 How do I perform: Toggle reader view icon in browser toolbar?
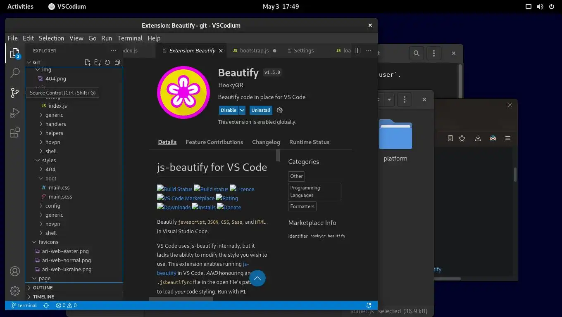450,138
